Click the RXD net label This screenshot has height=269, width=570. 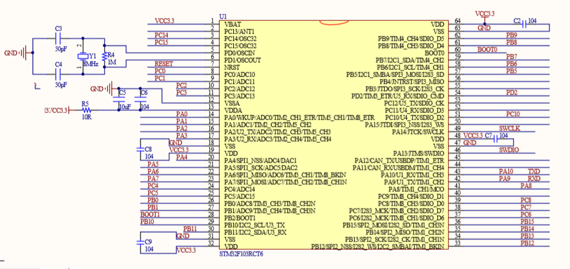pyautogui.click(x=534, y=179)
